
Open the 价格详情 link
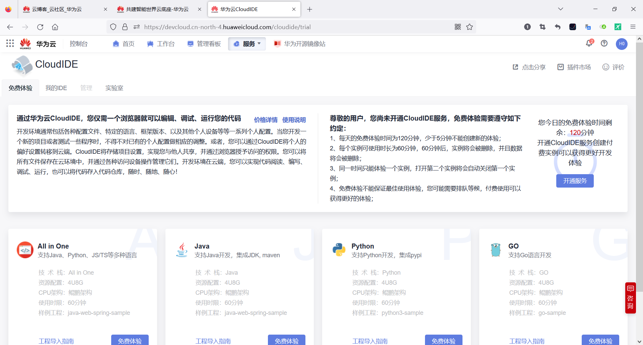266,120
